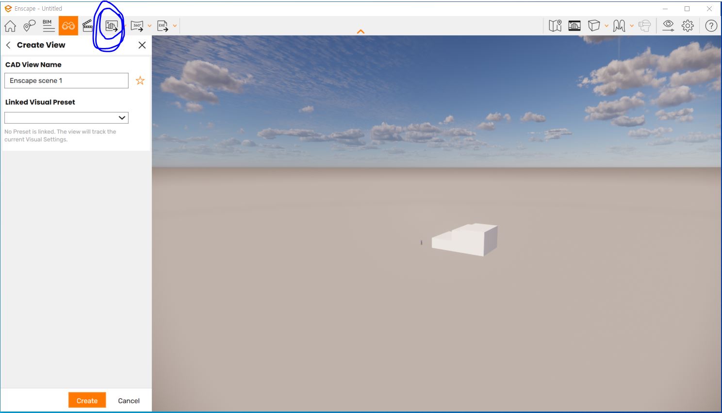
Task: Expand the EXE export dropdown arrow
Action: (x=175, y=26)
